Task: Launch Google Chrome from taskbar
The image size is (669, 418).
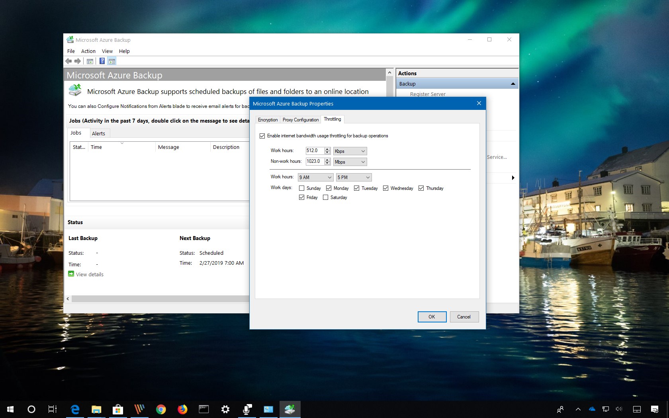Action: coord(161,409)
